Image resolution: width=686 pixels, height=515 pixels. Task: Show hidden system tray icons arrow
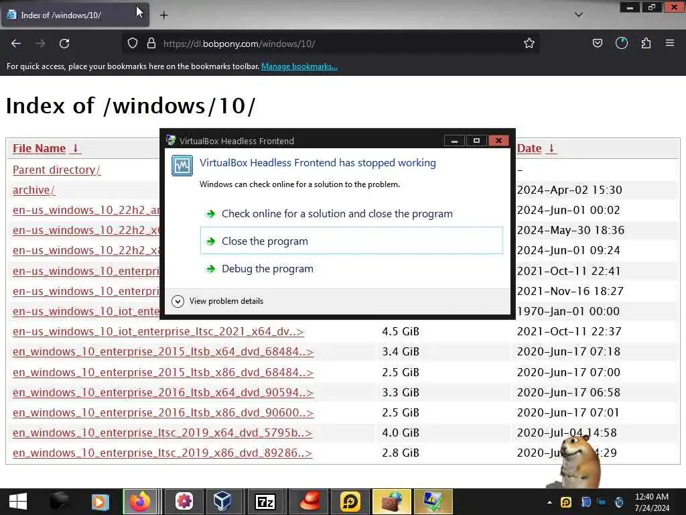click(x=549, y=502)
